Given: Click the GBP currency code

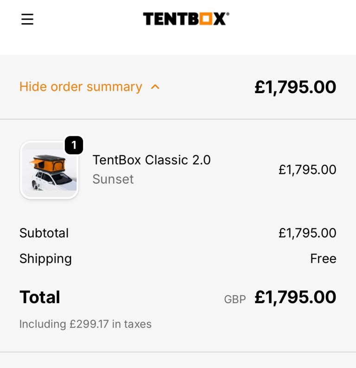Looking at the screenshot, I should click(x=235, y=299).
